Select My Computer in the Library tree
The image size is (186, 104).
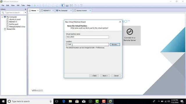(x=12, y=17)
